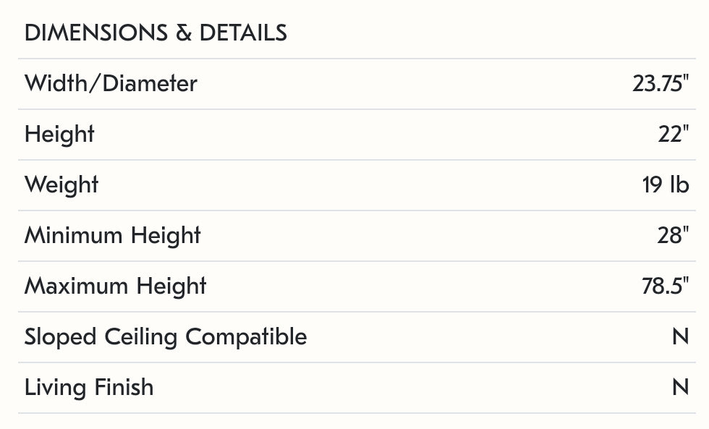Image resolution: width=709 pixels, height=429 pixels.
Task: Select the Width/Diameter label
Action: click(111, 84)
